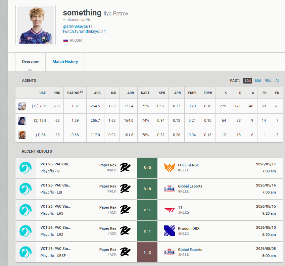Screen dimensions: 285x266
Task: Filter agent stats to past 60d
Action: point(258,81)
